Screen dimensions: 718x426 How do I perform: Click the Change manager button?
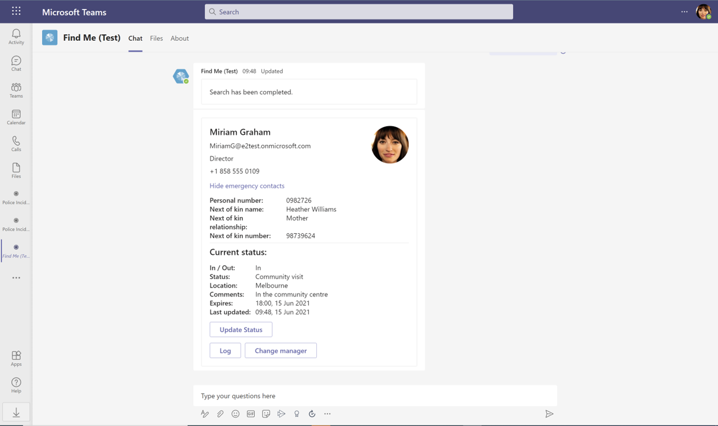coord(281,351)
